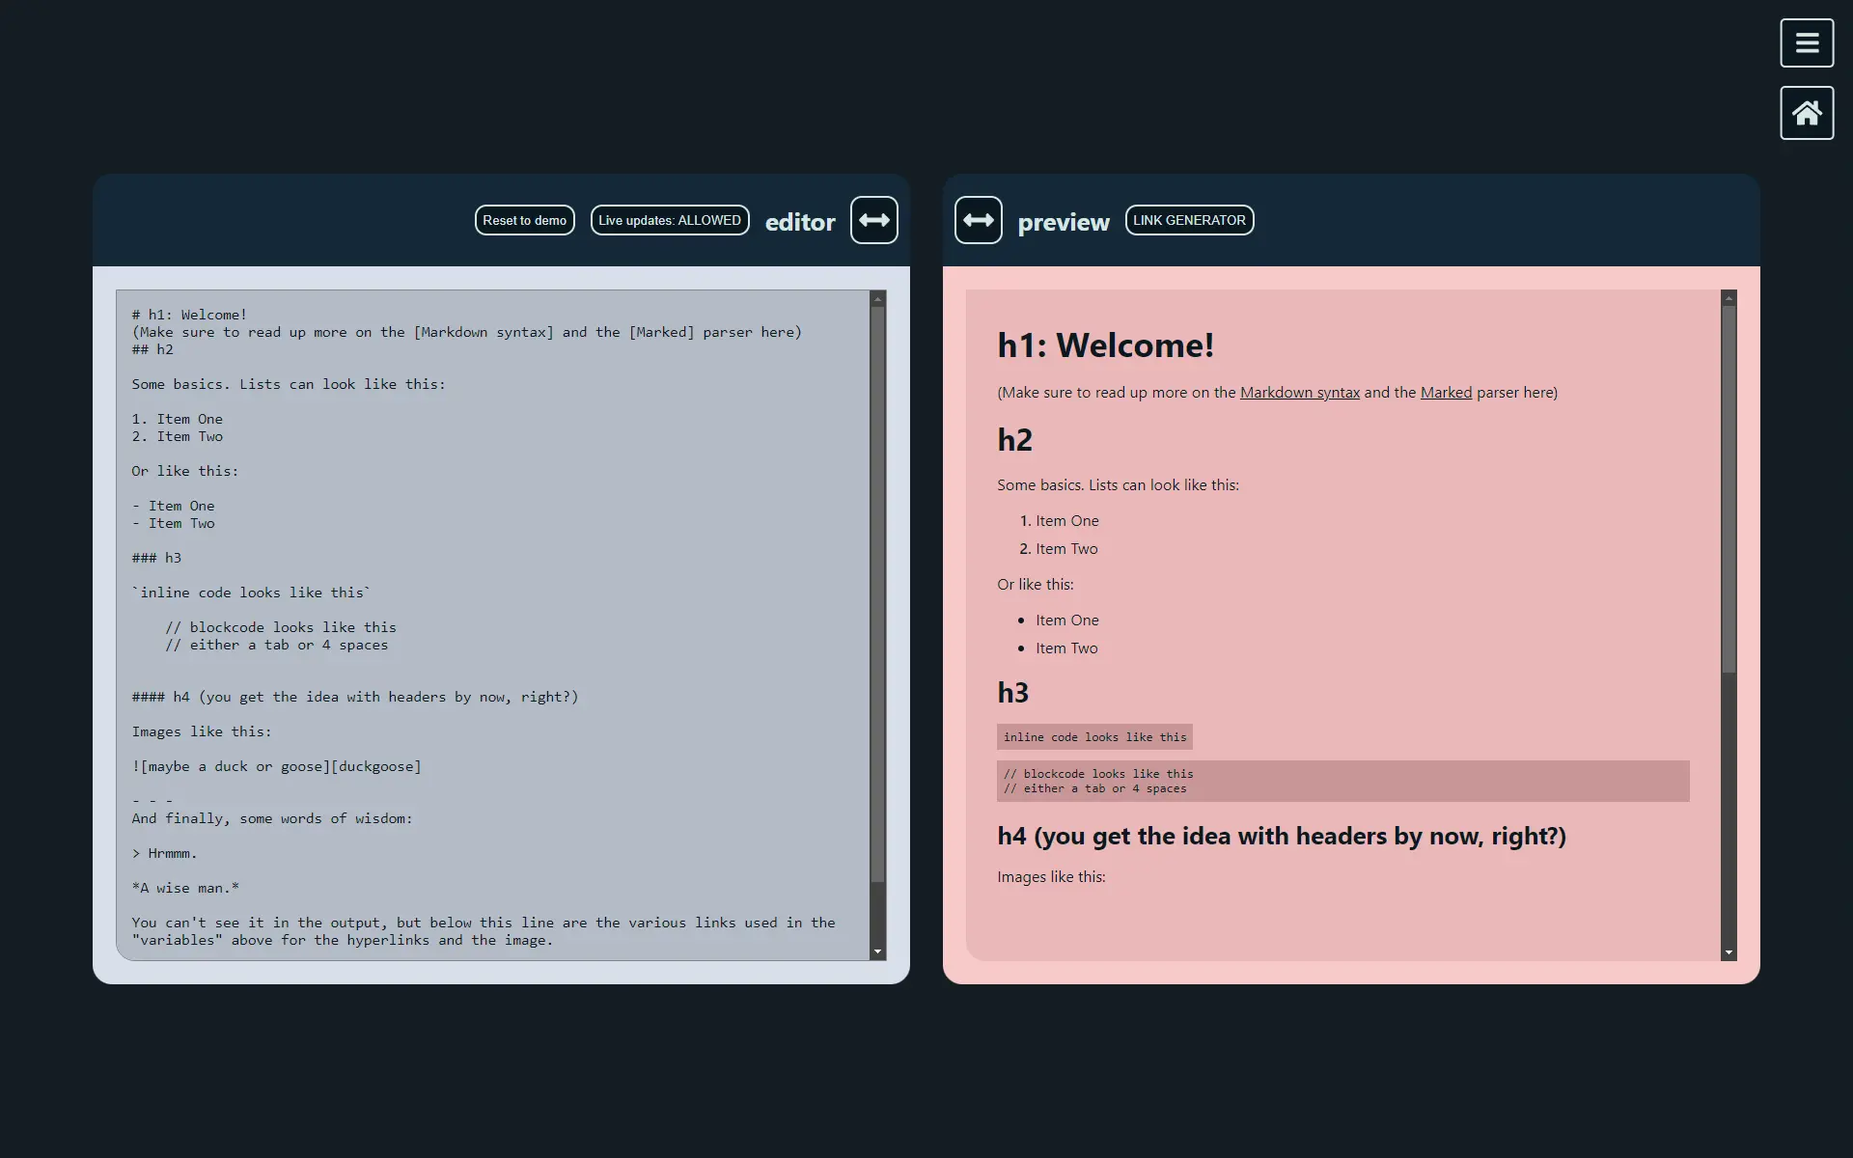
Task: Expand the editor with the arrows icon
Action: click(873, 220)
